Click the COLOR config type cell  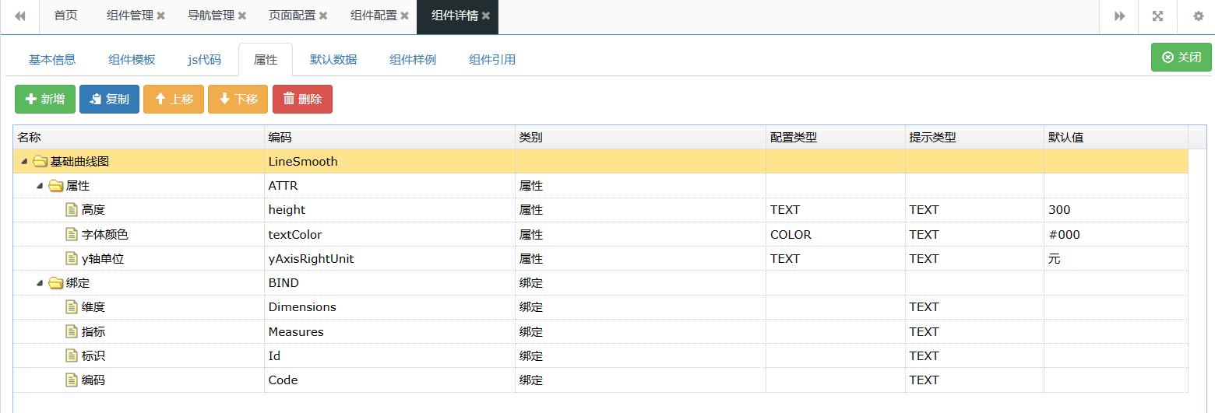[836, 234]
